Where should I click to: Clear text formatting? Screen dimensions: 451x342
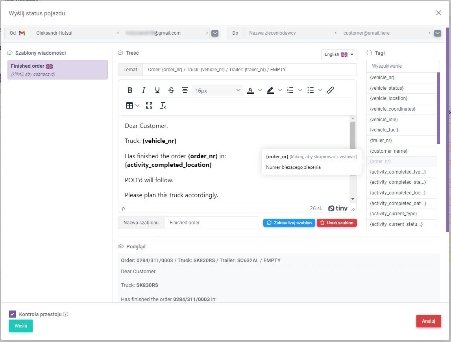pos(163,105)
